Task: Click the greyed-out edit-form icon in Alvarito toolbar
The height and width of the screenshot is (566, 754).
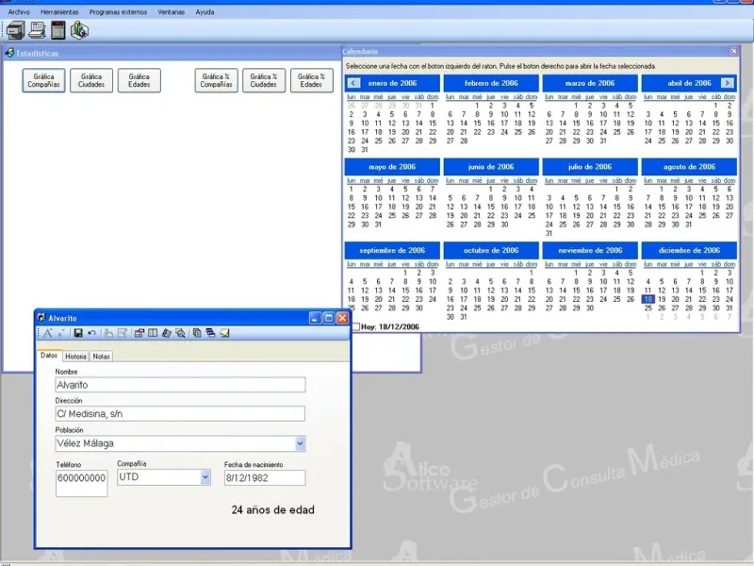Action: click(123, 333)
